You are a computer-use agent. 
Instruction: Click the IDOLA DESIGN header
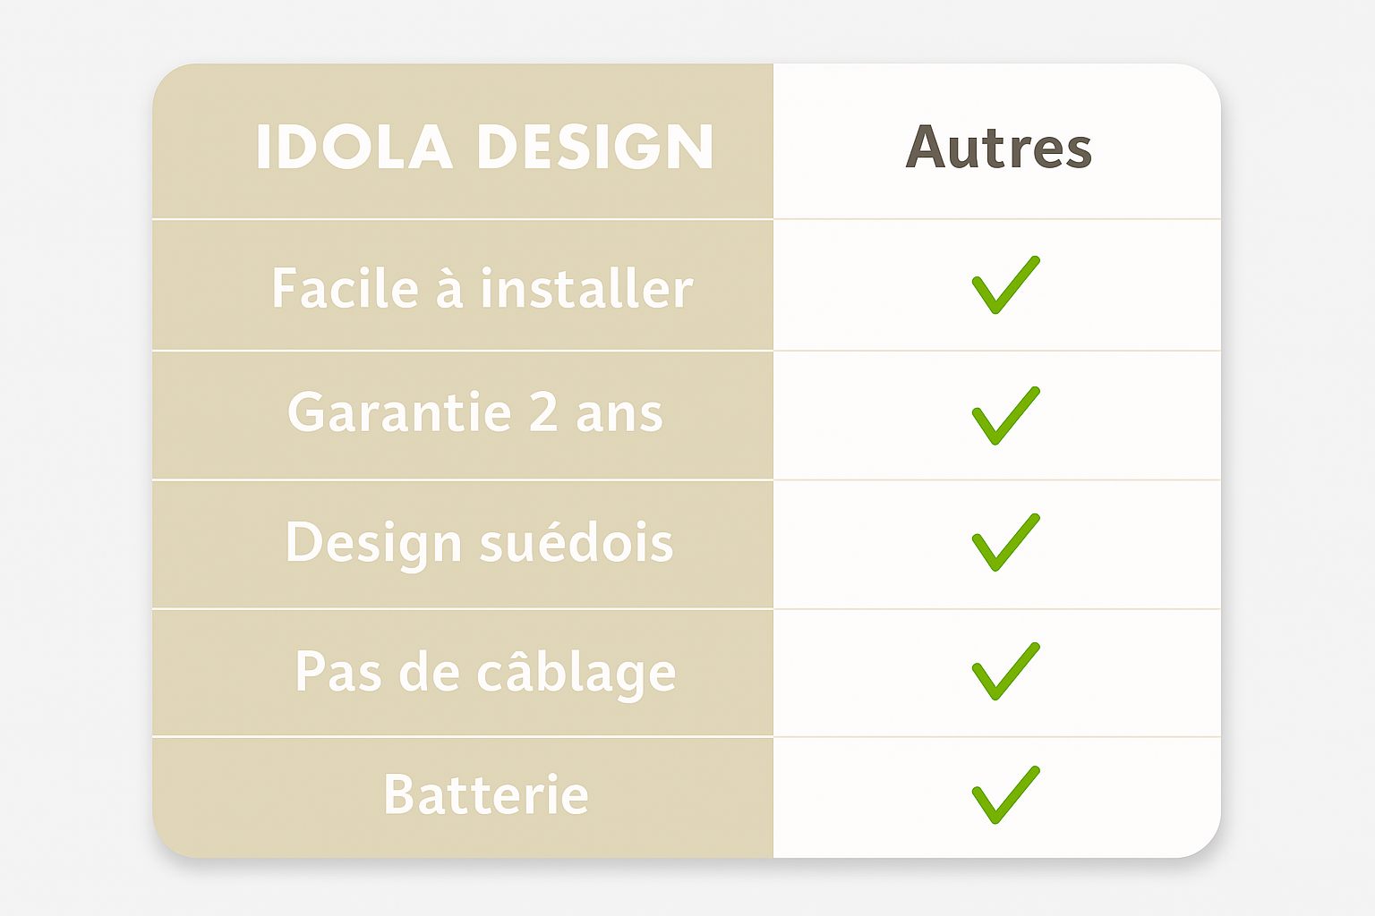[x=484, y=147]
